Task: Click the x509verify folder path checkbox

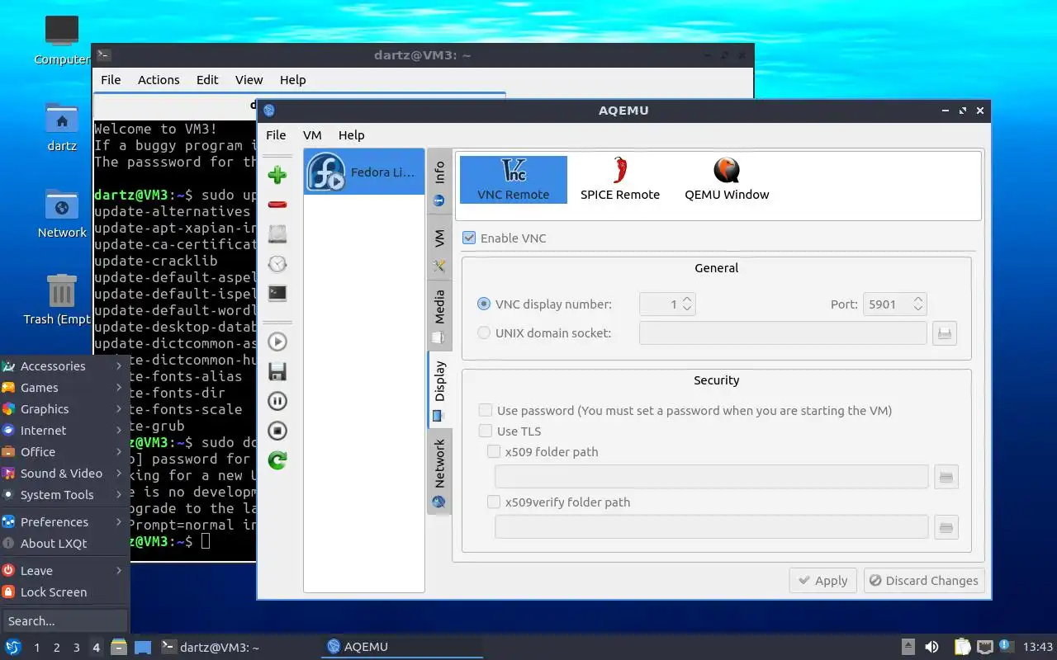Action: coord(494,502)
